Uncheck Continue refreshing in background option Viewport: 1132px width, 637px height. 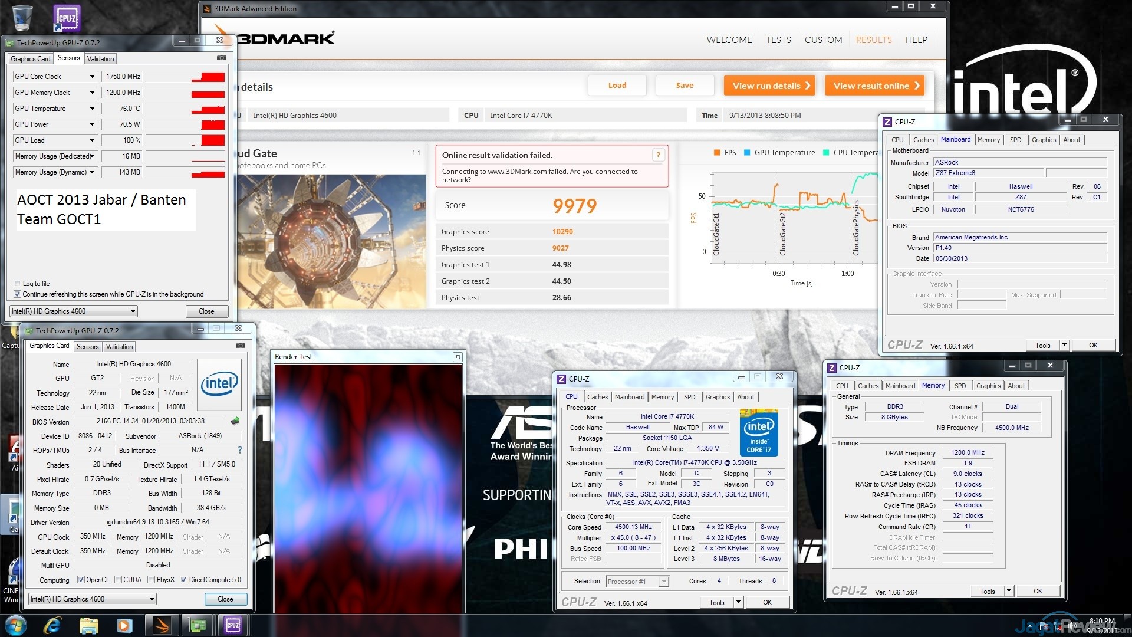(18, 294)
